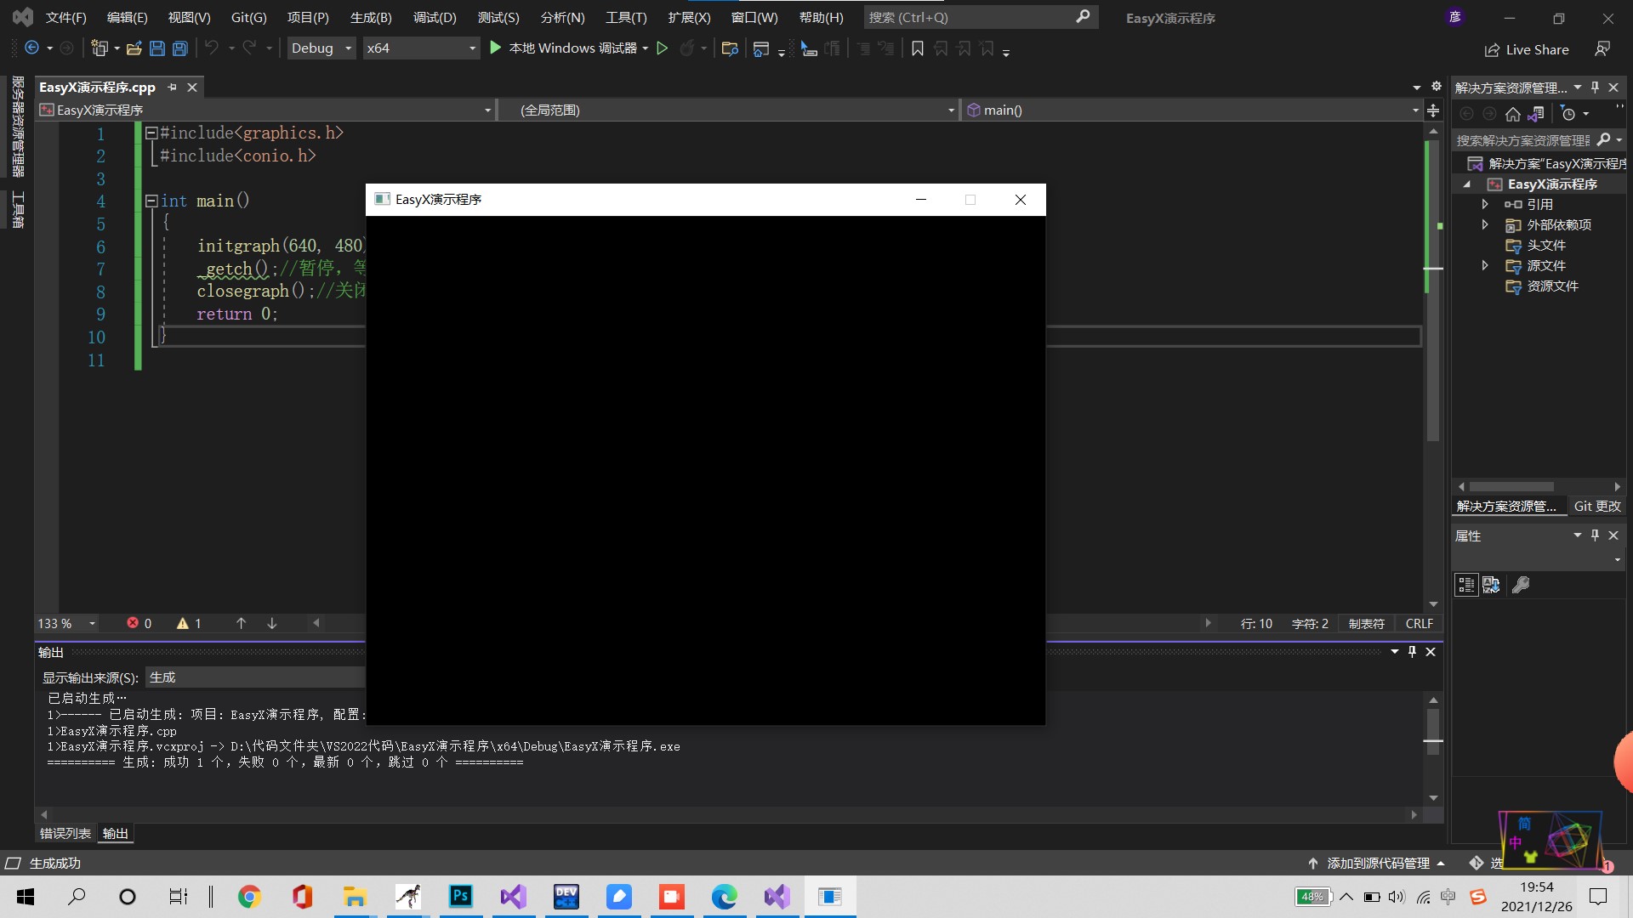Open the Debug configuration dropdown
Image resolution: width=1633 pixels, height=918 pixels.
point(321,48)
